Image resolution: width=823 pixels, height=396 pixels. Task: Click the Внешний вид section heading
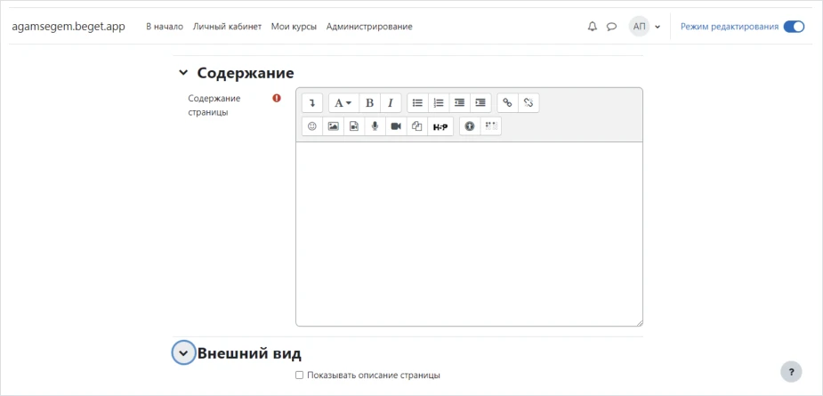[249, 353]
